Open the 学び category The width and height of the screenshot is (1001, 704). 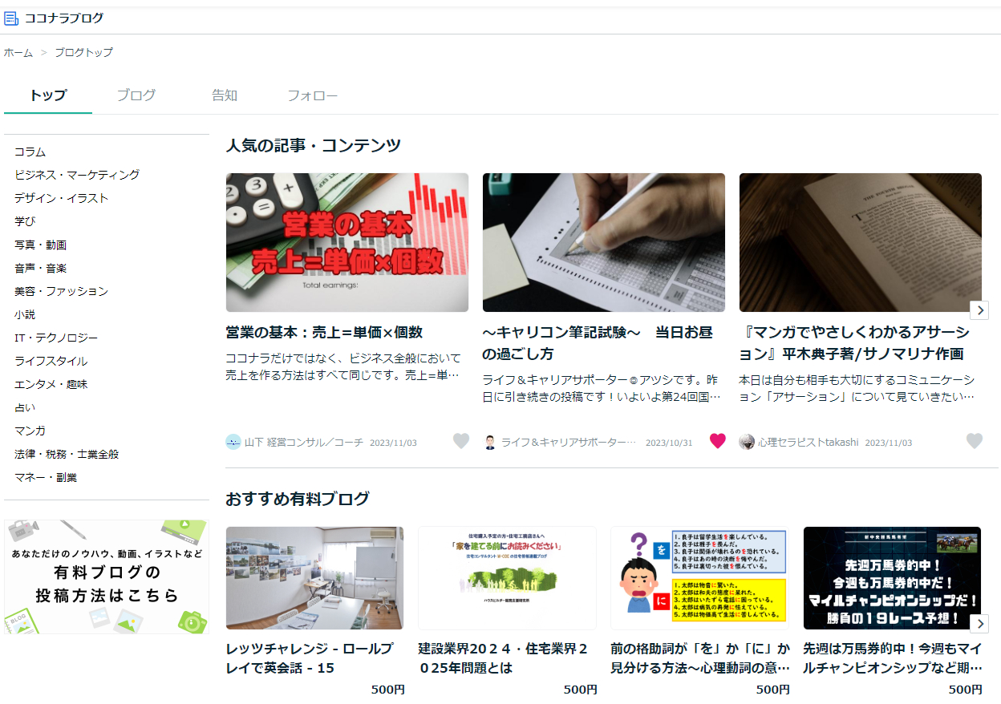click(x=25, y=221)
